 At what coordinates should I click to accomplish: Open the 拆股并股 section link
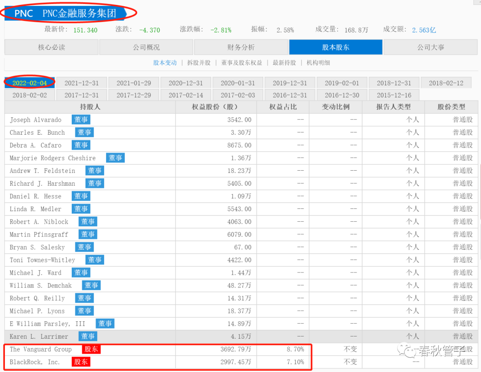click(199, 63)
